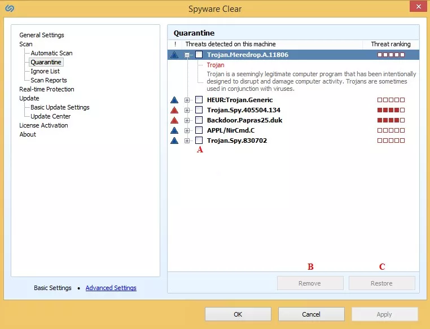The height and width of the screenshot is (329, 430).
Task: Expand the Trojan.Spy.405504.134 entry
Action: [x=187, y=111]
